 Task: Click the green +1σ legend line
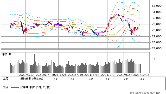(x=47, y=79)
